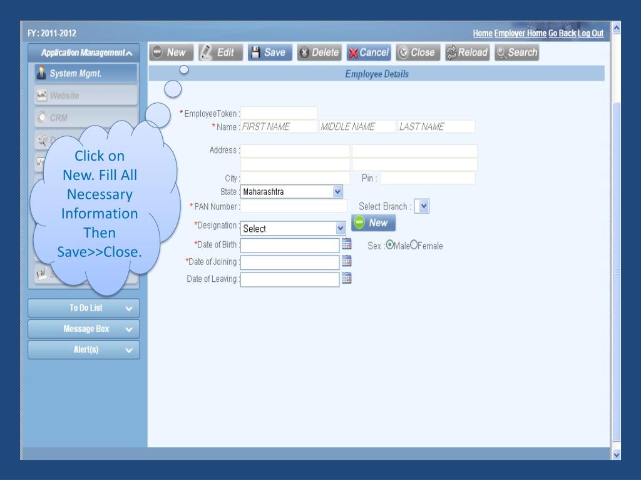Expand the Alert(s) panel
The image size is (641, 480).
pos(84,350)
